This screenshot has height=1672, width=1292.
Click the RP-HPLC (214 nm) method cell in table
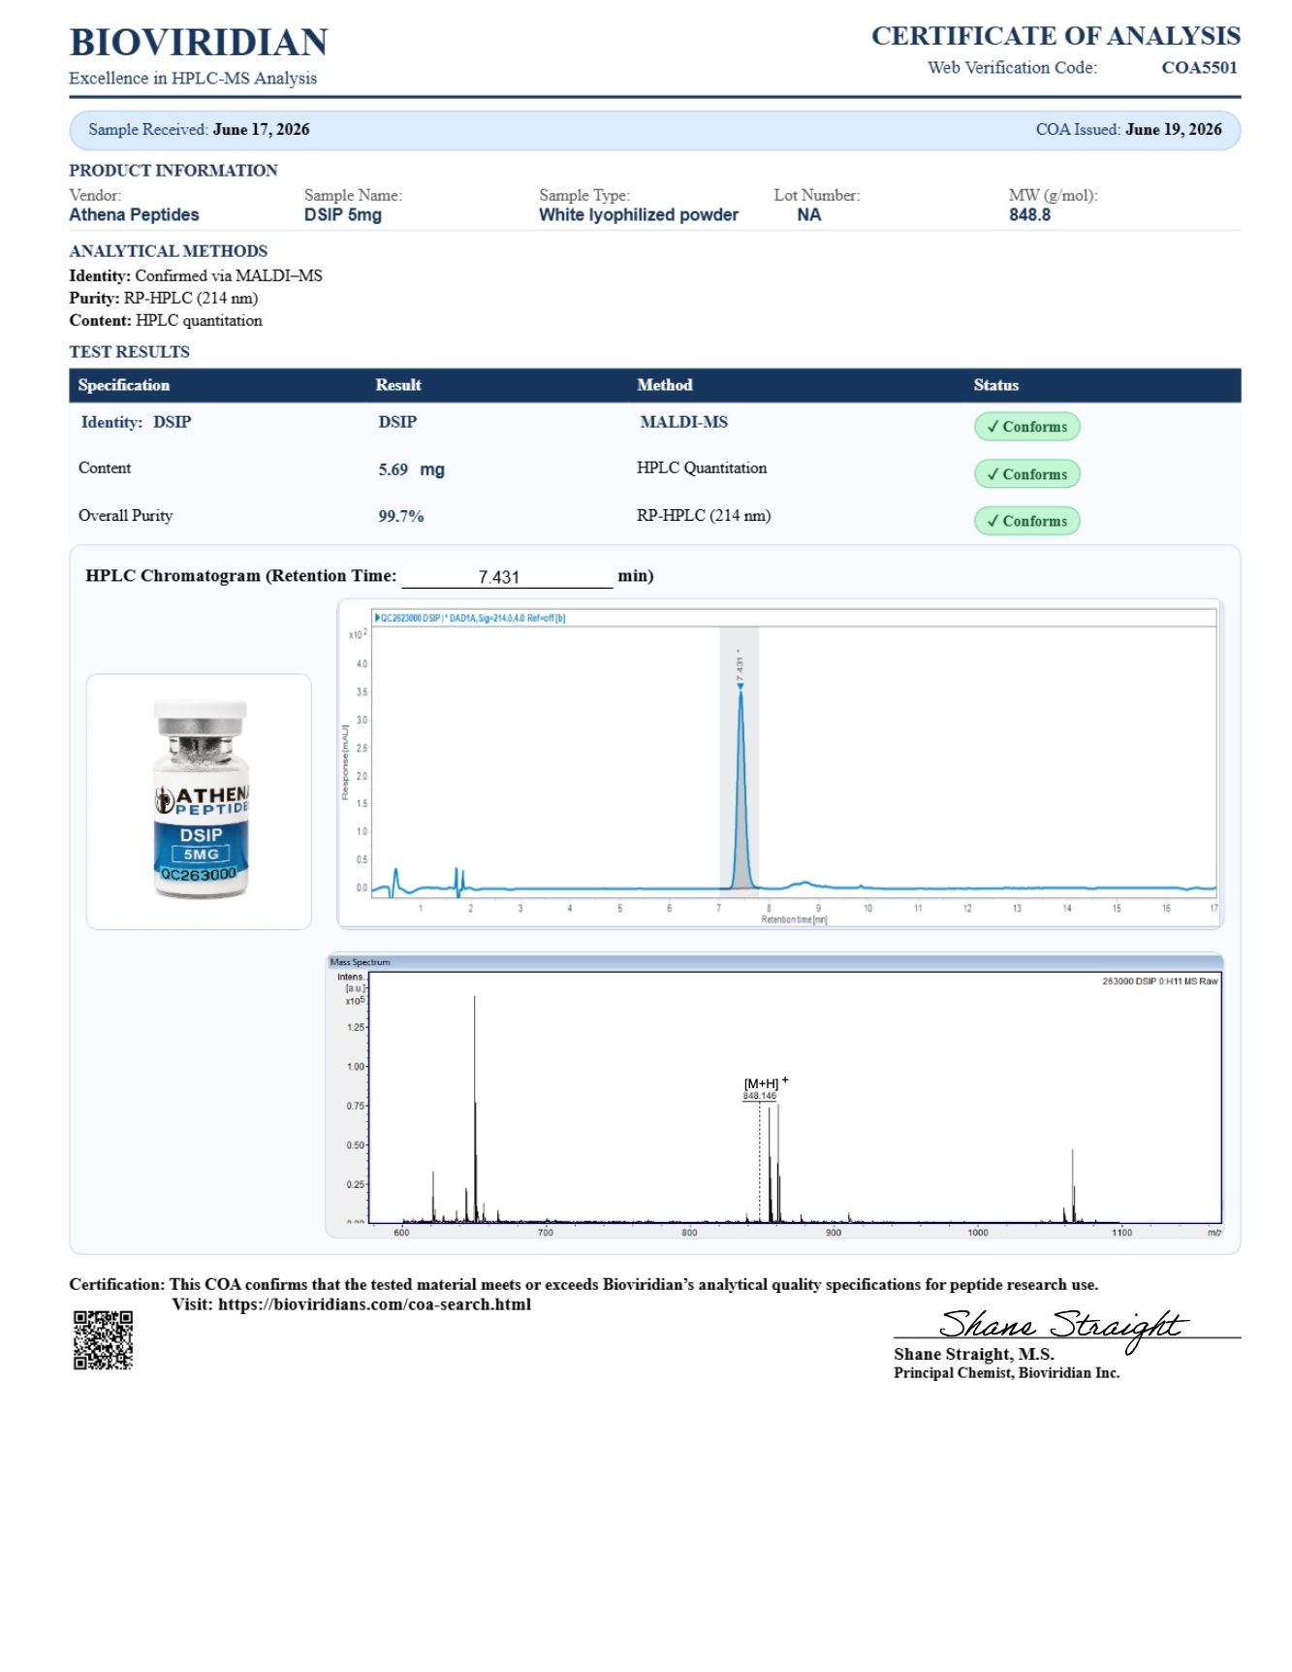click(x=704, y=515)
